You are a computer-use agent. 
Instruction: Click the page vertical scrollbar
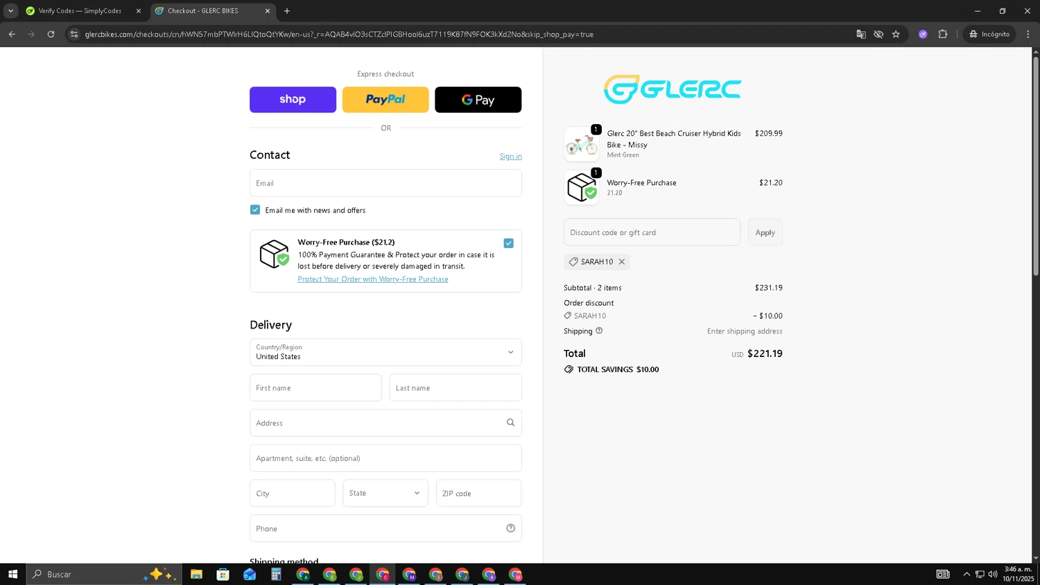(1036, 166)
